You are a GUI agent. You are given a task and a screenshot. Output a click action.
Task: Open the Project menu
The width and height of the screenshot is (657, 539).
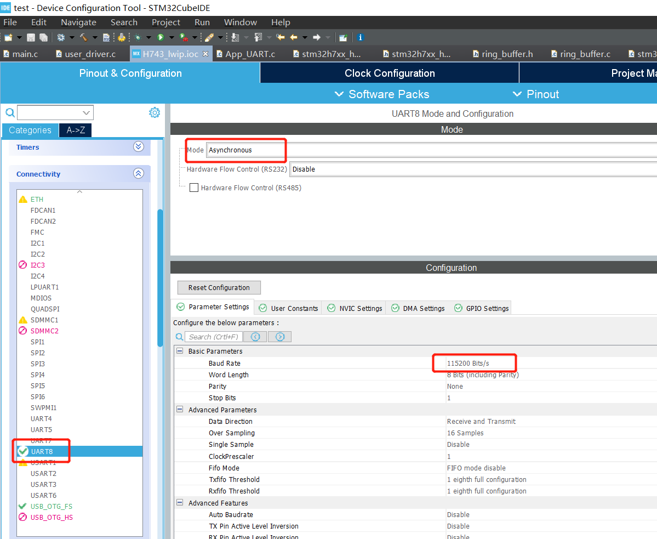pos(166,22)
